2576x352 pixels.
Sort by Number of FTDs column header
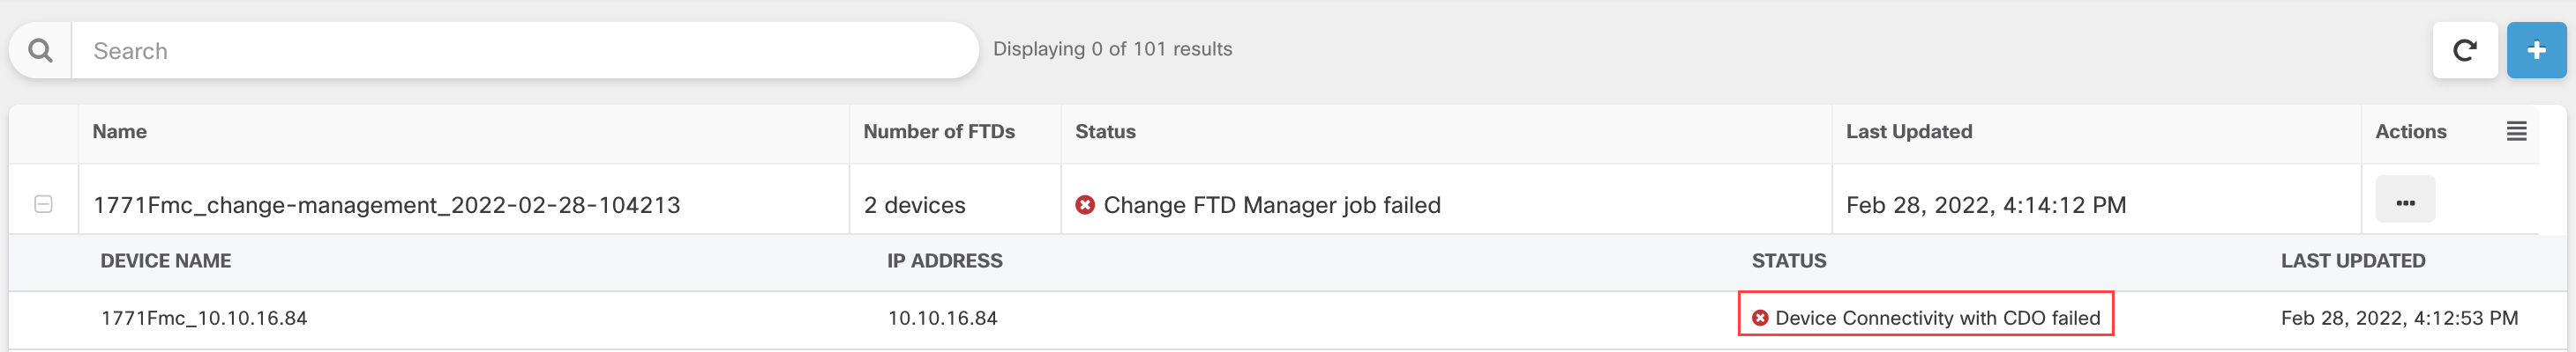pos(938,132)
